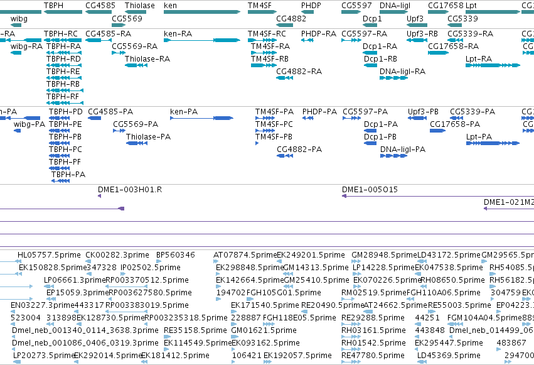The height and width of the screenshot is (365, 534).
Task: Select the TM4SF-PB protein feature
Action: pos(257,143)
